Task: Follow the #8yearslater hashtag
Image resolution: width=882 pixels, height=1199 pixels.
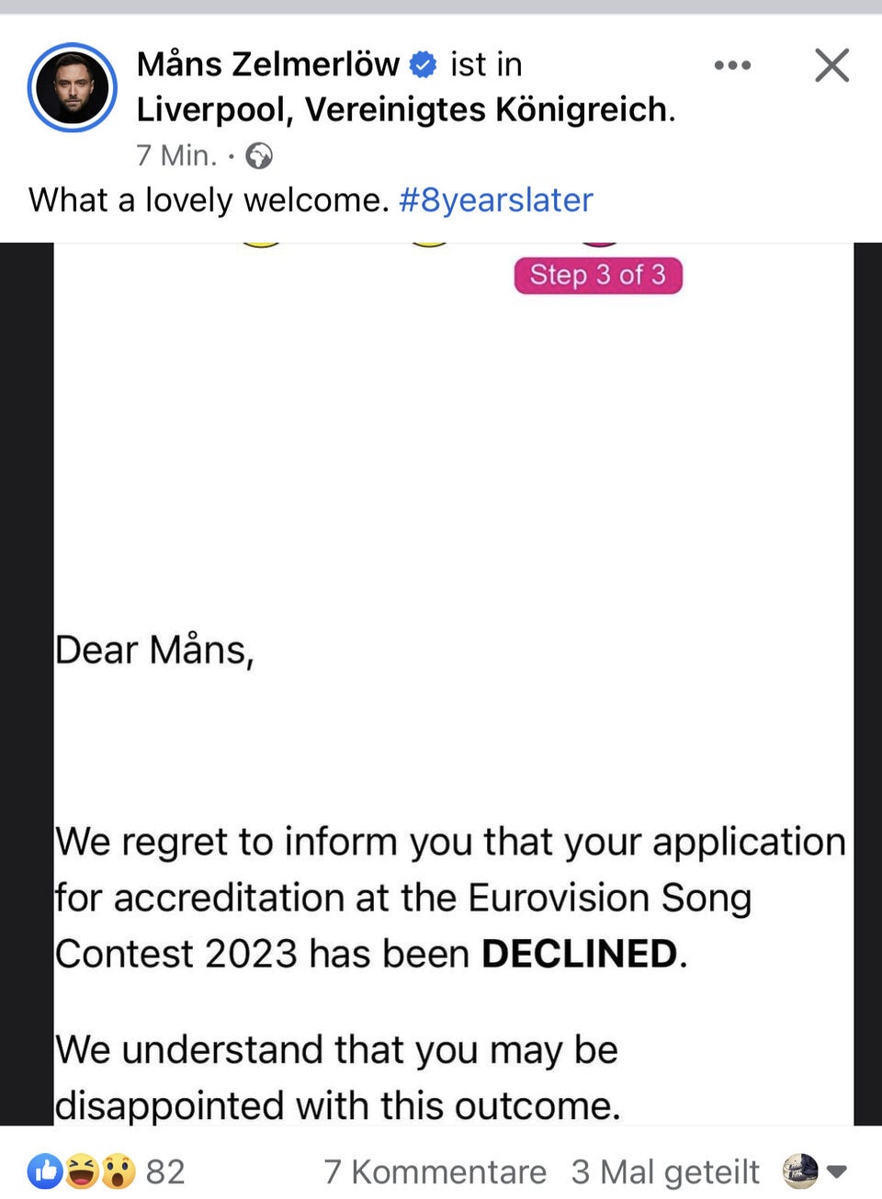Action: click(496, 200)
